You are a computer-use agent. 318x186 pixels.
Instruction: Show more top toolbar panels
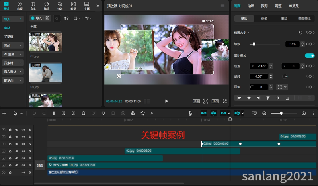tap(98, 6)
